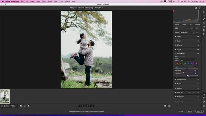The width and height of the screenshot is (206, 116).
Task: Open the filmstrip filter funnel icon
Action: tap(28, 106)
